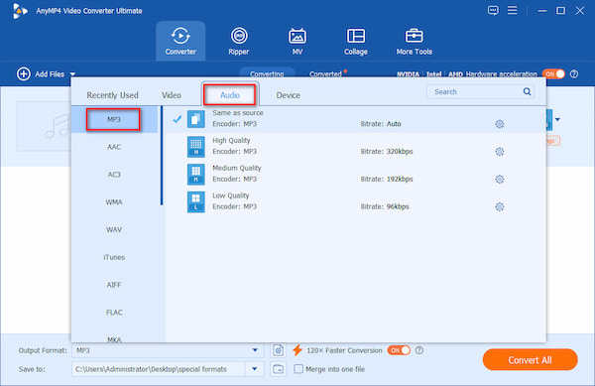This screenshot has width=595, height=386.
Task: Select WMA format in list
Action: pos(114,202)
